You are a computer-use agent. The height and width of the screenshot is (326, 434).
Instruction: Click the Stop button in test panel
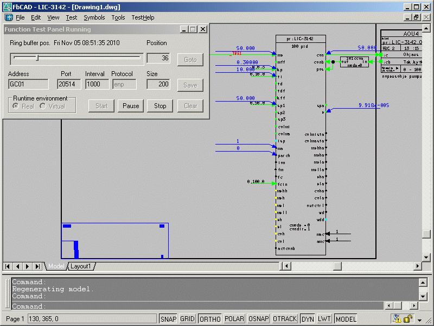click(x=160, y=106)
